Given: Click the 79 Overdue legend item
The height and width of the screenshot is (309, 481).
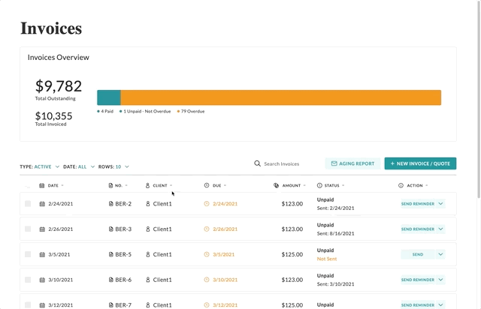Looking at the screenshot, I should click(x=191, y=111).
